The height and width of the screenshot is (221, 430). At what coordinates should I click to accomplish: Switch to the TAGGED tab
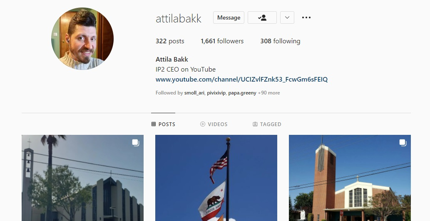267,124
